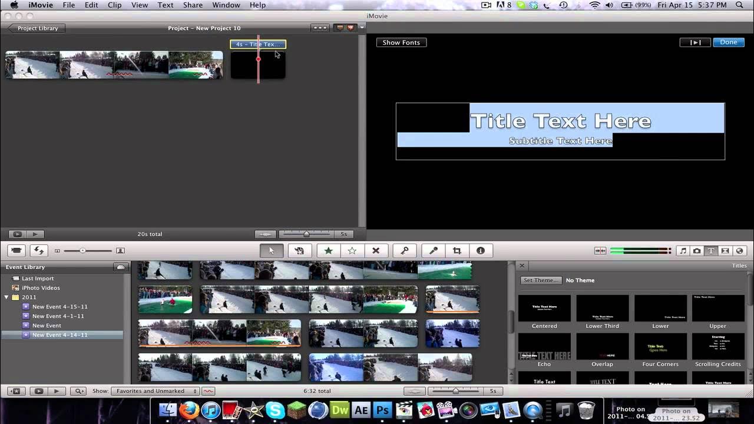This screenshot has width=754, height=424.
Task: Swap events and projects areas
Action: coord(39,250)
